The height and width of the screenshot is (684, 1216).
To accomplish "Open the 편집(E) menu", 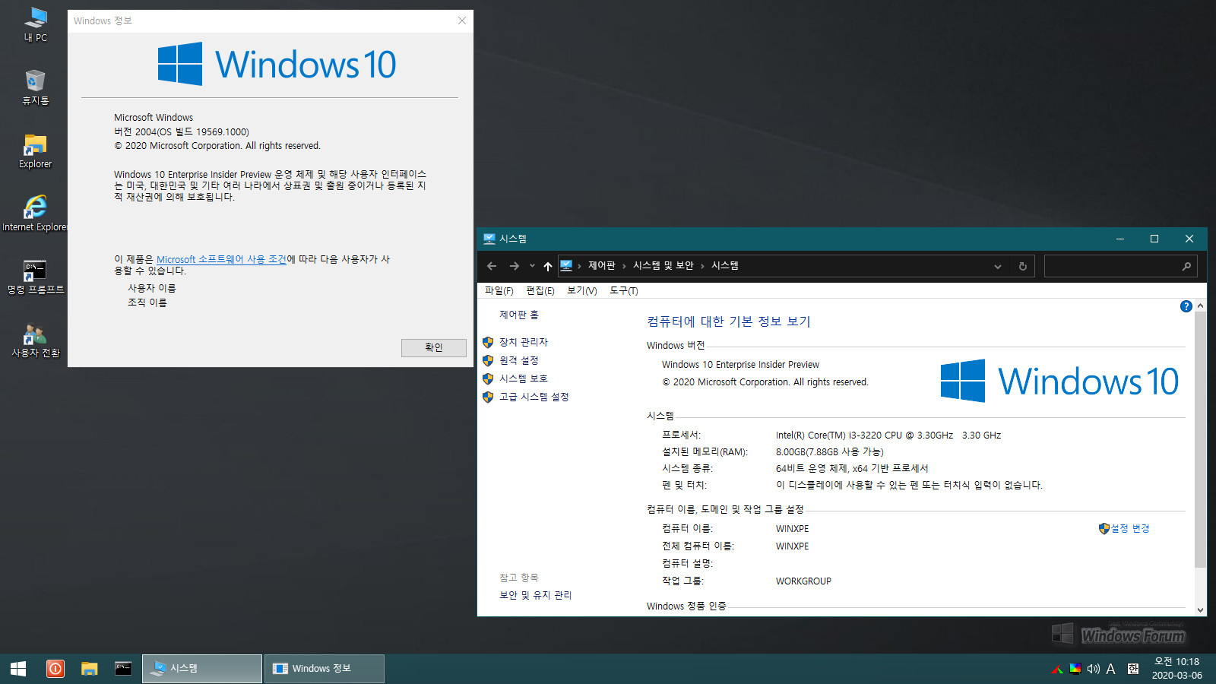I will pyautogui.click(x=540, y=291).
